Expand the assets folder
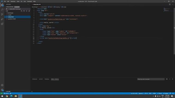 click(10, 15)
